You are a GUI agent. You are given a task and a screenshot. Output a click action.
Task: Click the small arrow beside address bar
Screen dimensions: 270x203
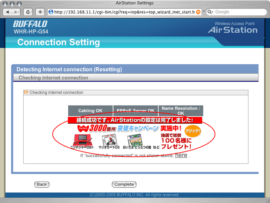pyautogui.click(x=204, y=12)
